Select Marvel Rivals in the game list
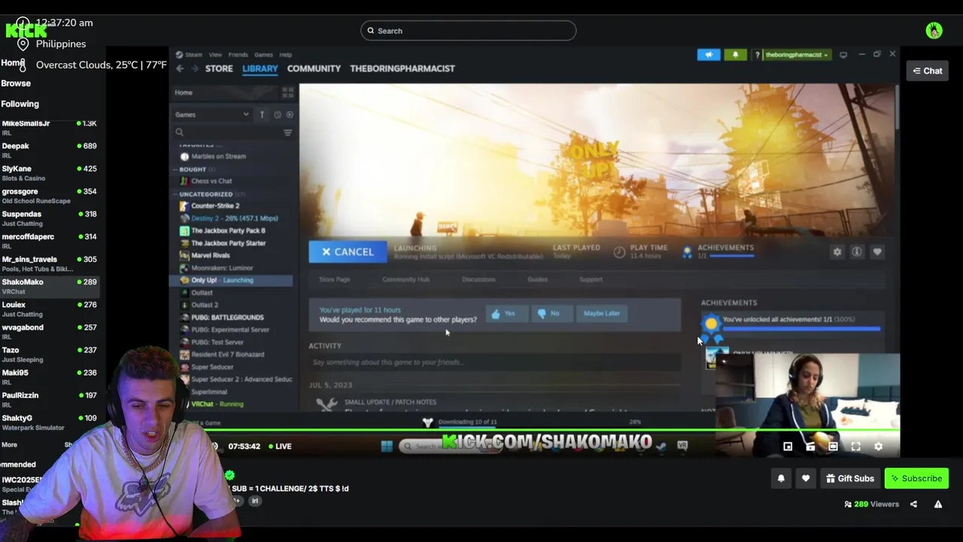Viewport: 963px width, 542px height. pyautogui.click(x=210, y=255)
